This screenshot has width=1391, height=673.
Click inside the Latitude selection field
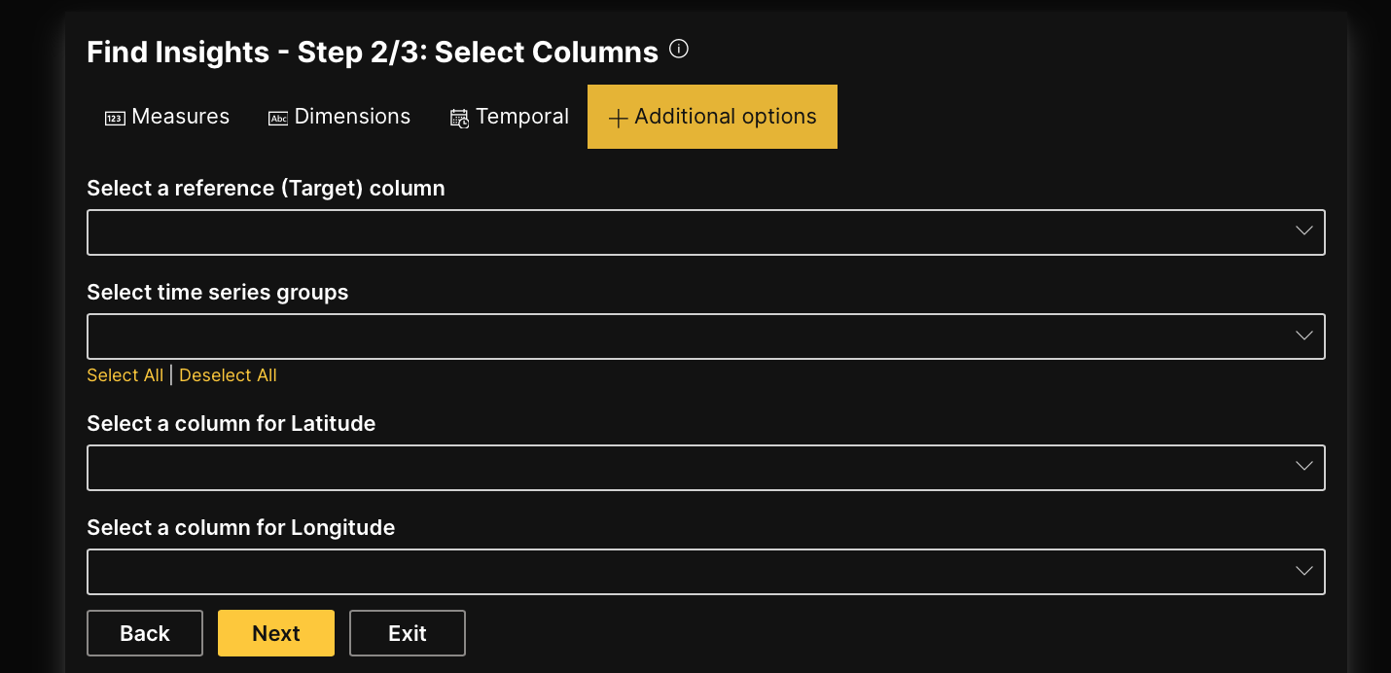(681, 467)
